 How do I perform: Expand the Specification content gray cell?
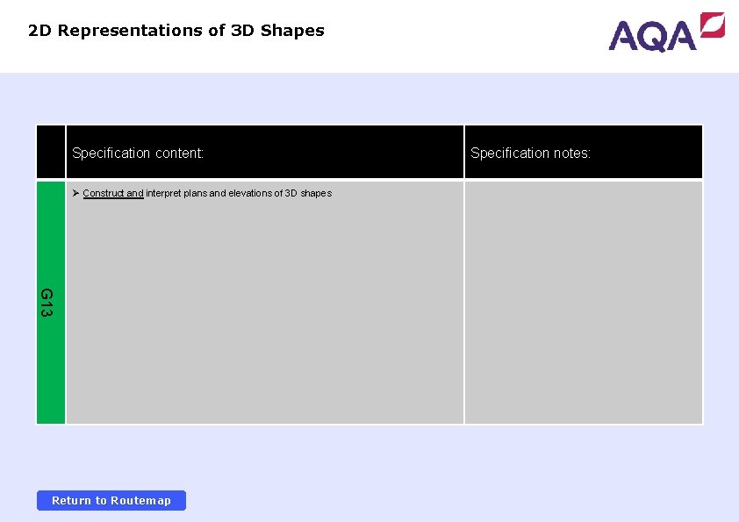pyautogui.click(x=263, y=307)
